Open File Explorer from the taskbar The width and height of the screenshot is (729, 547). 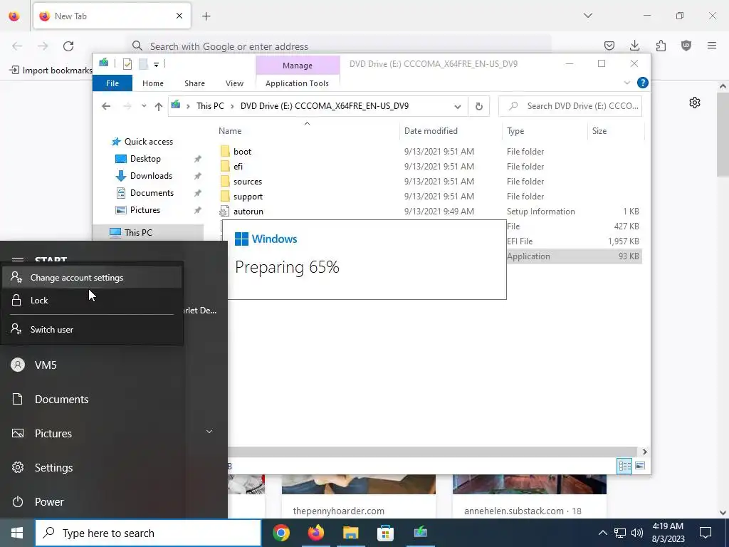tap(350, 533)
